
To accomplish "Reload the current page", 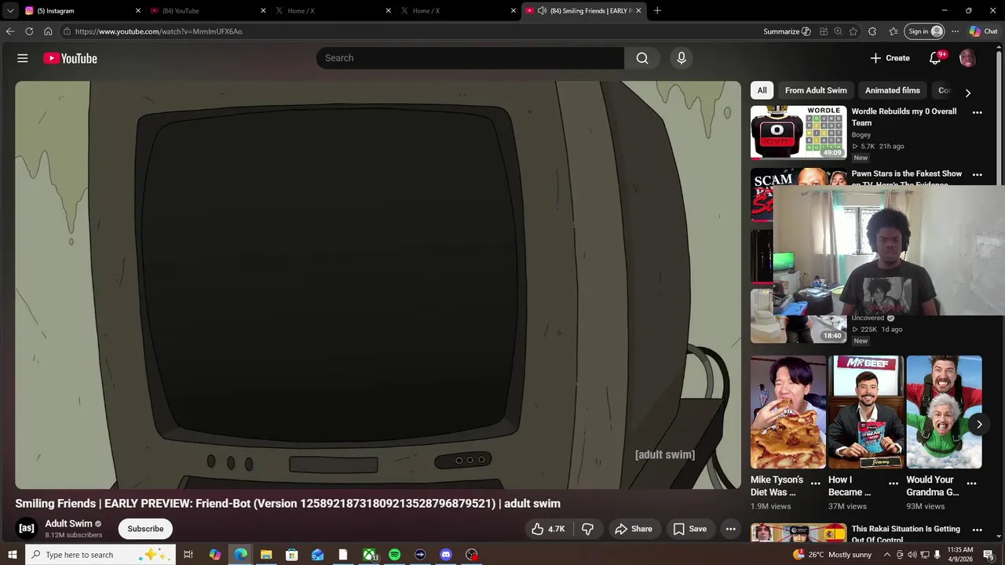I will (29, 31).
